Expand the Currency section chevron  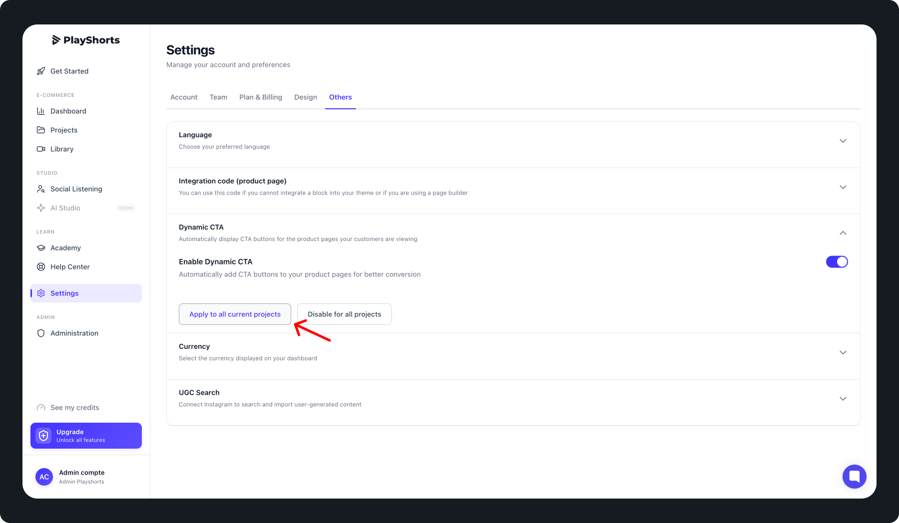(843, 353)
